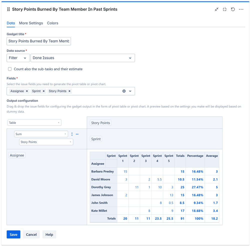
Task: Click the vertical arrow icon next to Sum
Action: [x=72, y=134]
